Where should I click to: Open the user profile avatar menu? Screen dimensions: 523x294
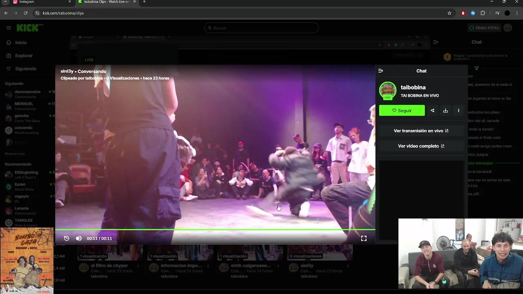point(508,28)
